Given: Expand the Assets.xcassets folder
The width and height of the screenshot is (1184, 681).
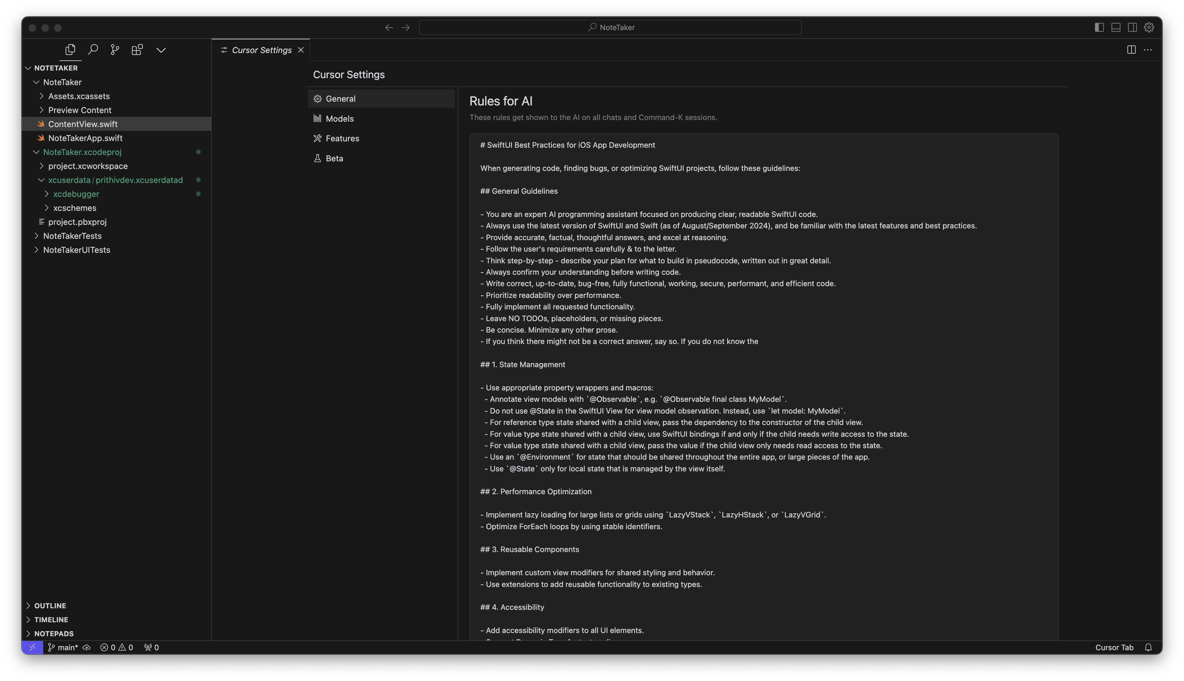Looking at the screenshot, I should (x=116, y=96).
